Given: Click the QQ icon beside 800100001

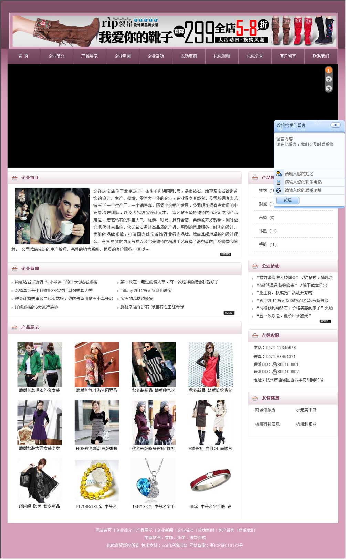Looking at the screenshot, I should point(274,365).
